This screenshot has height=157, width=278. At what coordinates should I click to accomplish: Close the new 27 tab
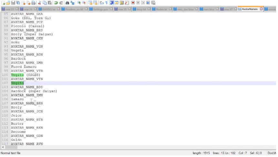coord(235,9)
